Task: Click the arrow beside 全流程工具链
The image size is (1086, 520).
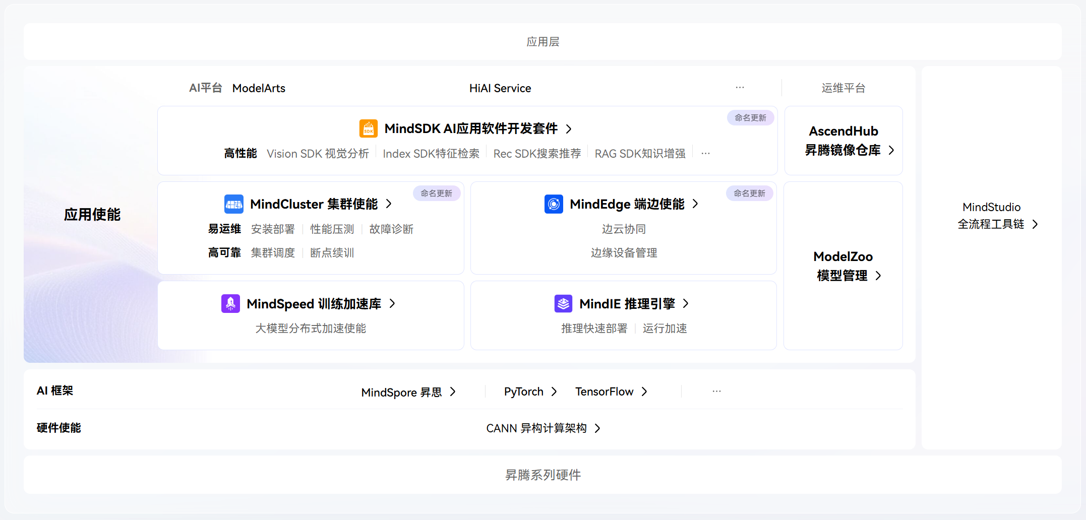Action: pyautogui.click(x=1035, y=224)
